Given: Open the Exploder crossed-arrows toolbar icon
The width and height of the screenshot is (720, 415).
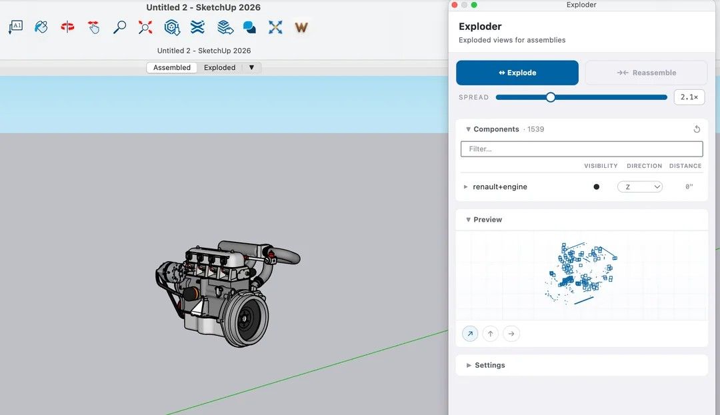Looking at the screenshot, I should click(x=275, y=27).
